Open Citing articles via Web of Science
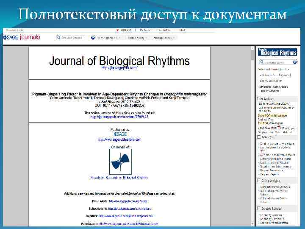This screenshot has width=305, height=229. click(x=274, y=193)
